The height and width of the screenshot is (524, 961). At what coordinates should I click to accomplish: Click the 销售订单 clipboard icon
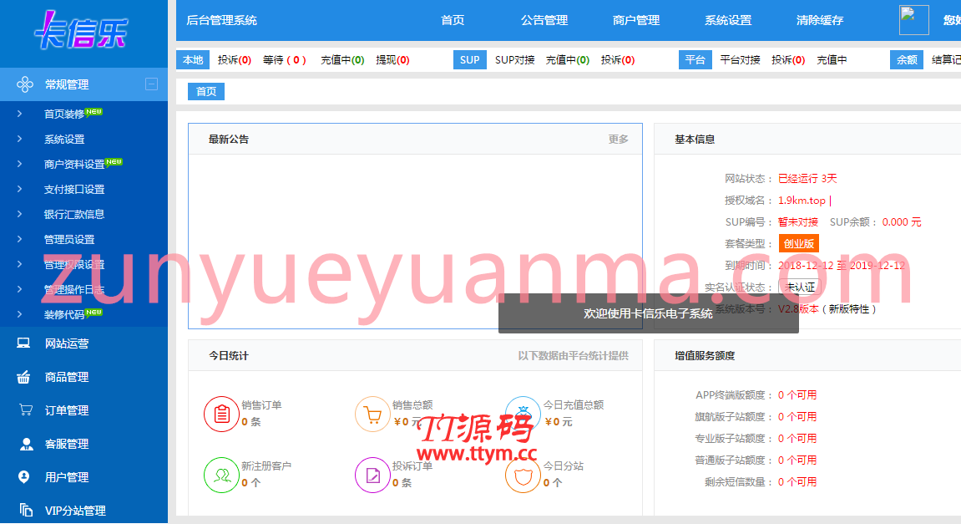[x=221, y=415]
